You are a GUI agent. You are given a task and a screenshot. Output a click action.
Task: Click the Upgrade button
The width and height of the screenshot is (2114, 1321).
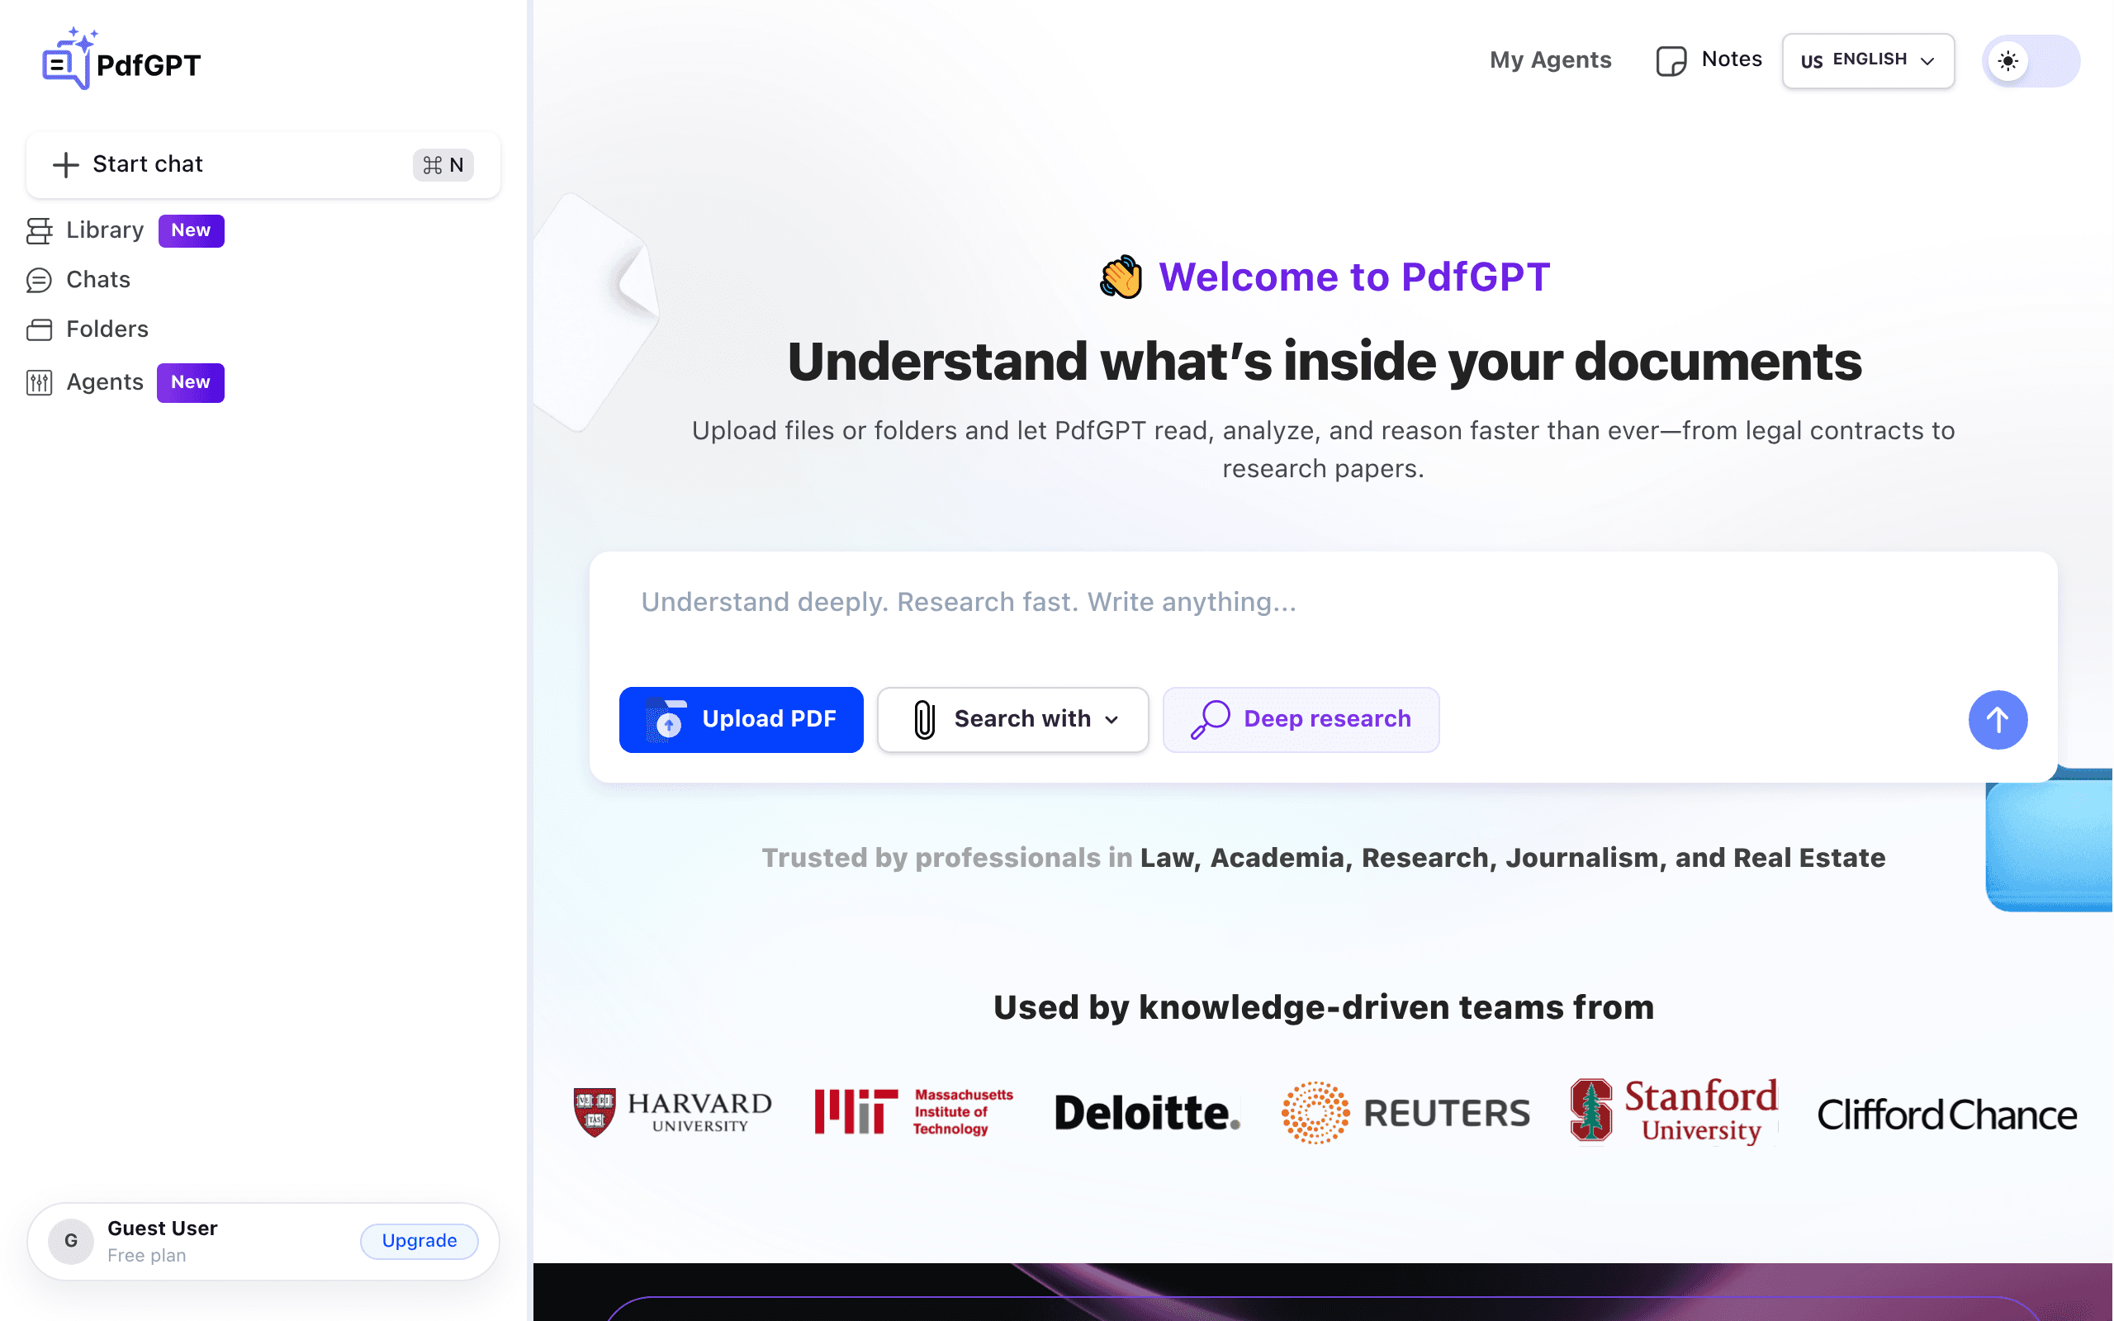[x=419, y=1242]
